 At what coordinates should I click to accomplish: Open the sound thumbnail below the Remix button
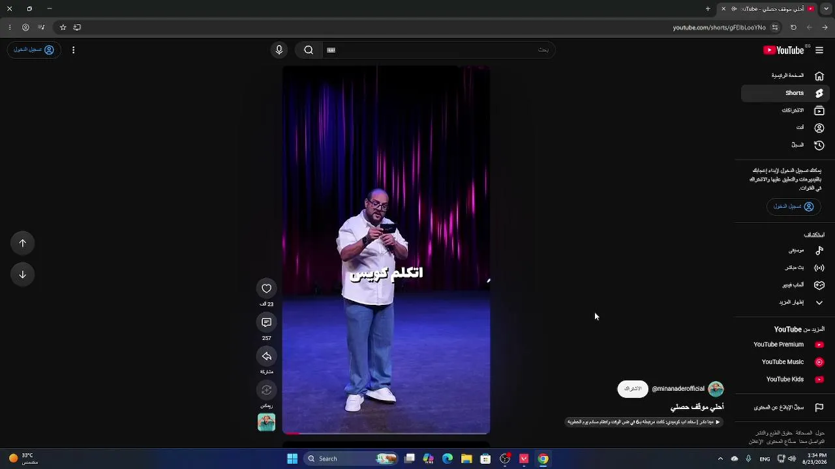[x=266, y=422]
